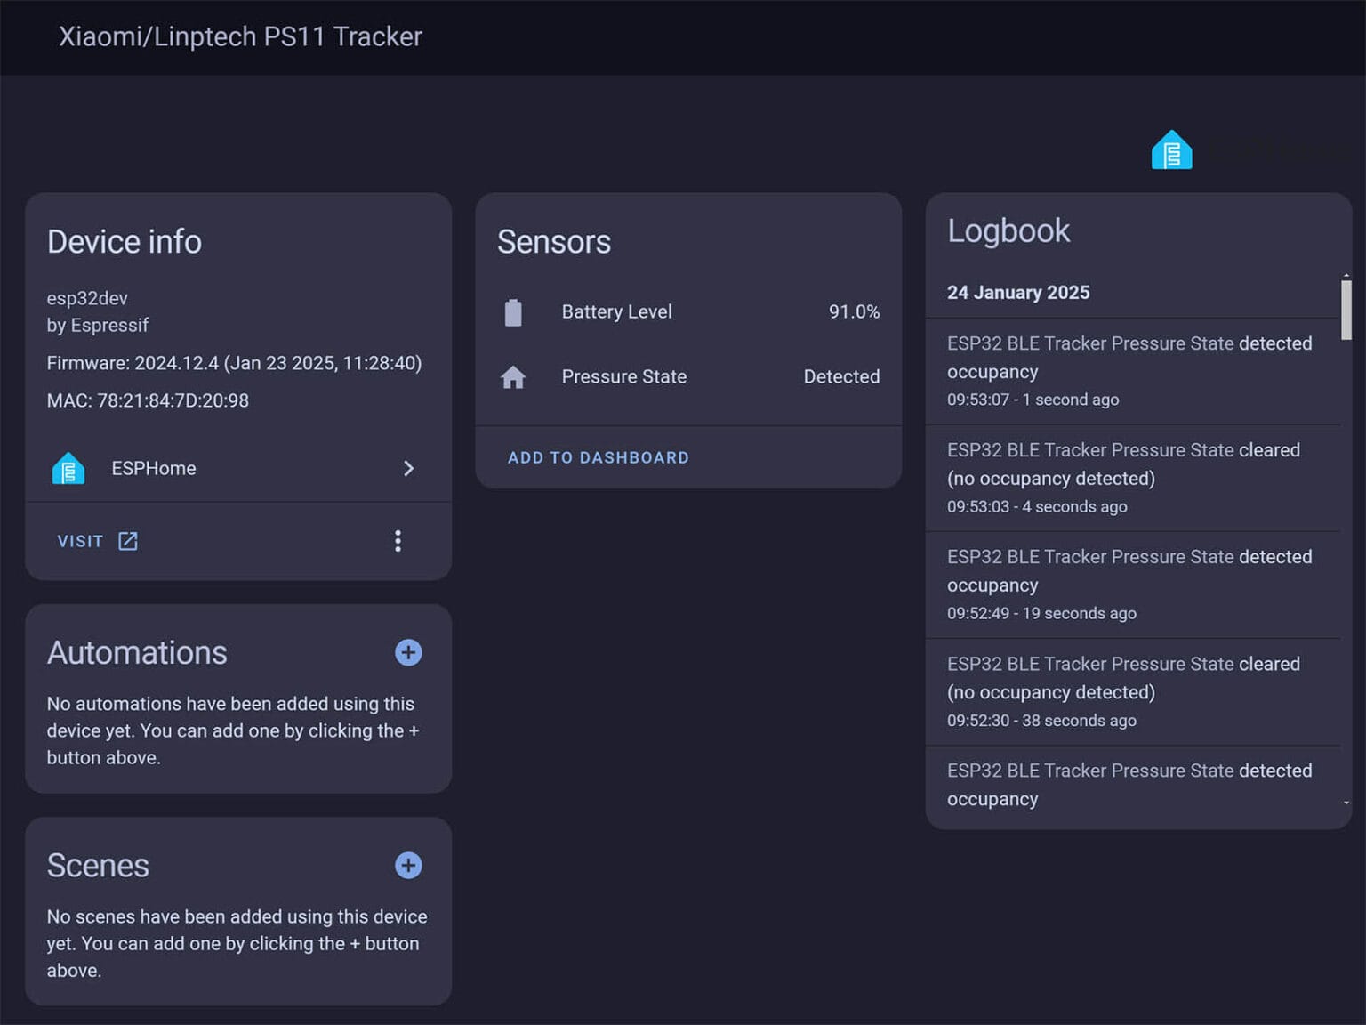The height and width of the screenshot is (1025, 1366).
Task: Open the 24 January 2025 logbook section
Action: coord(1018,292)
